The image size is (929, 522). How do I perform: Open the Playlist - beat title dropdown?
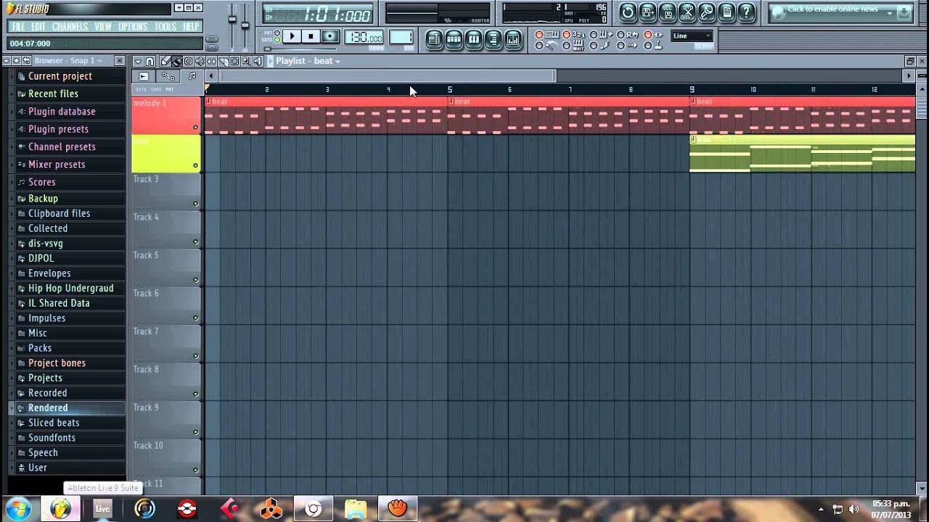coord(308,61)
